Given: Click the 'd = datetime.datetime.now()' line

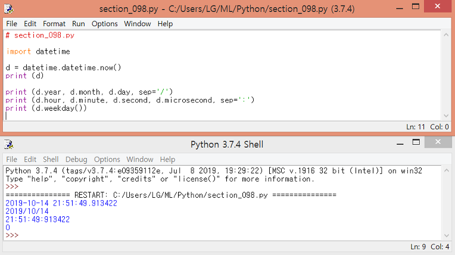Looking at the screenshot, I should pyautogui.click(x=63, y=68).
